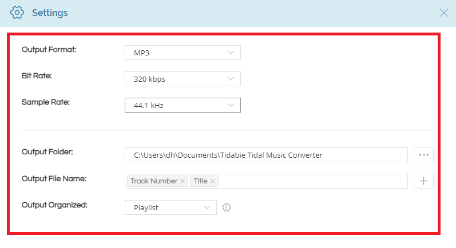Close the Settings dialog
The image size is (456, 248).
[x=443, y=13]
